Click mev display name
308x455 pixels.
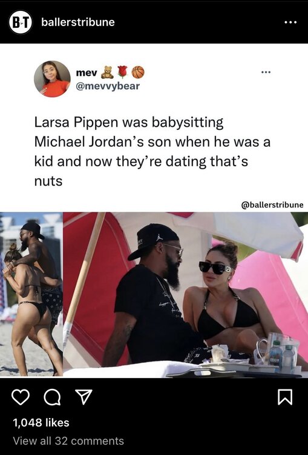coord(87,73)
